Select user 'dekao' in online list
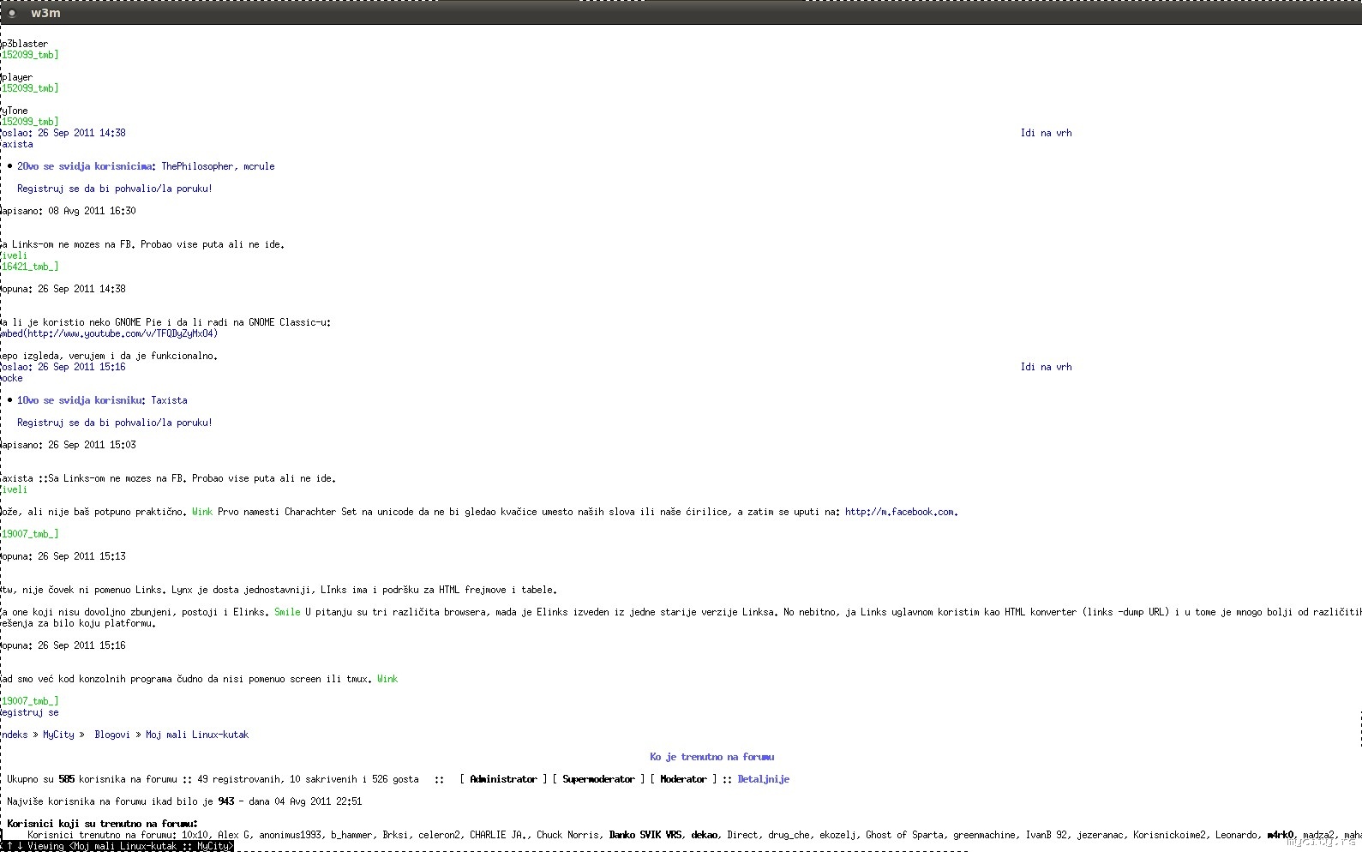 [x=704, y=835]
